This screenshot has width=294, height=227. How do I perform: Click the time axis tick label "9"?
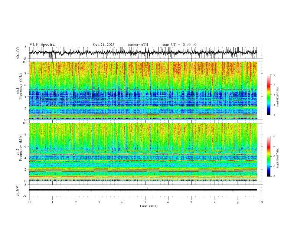[238, 202]
